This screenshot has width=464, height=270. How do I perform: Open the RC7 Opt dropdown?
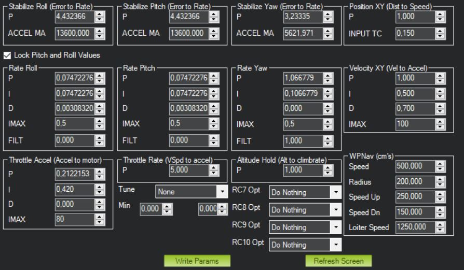pos(305,193)
